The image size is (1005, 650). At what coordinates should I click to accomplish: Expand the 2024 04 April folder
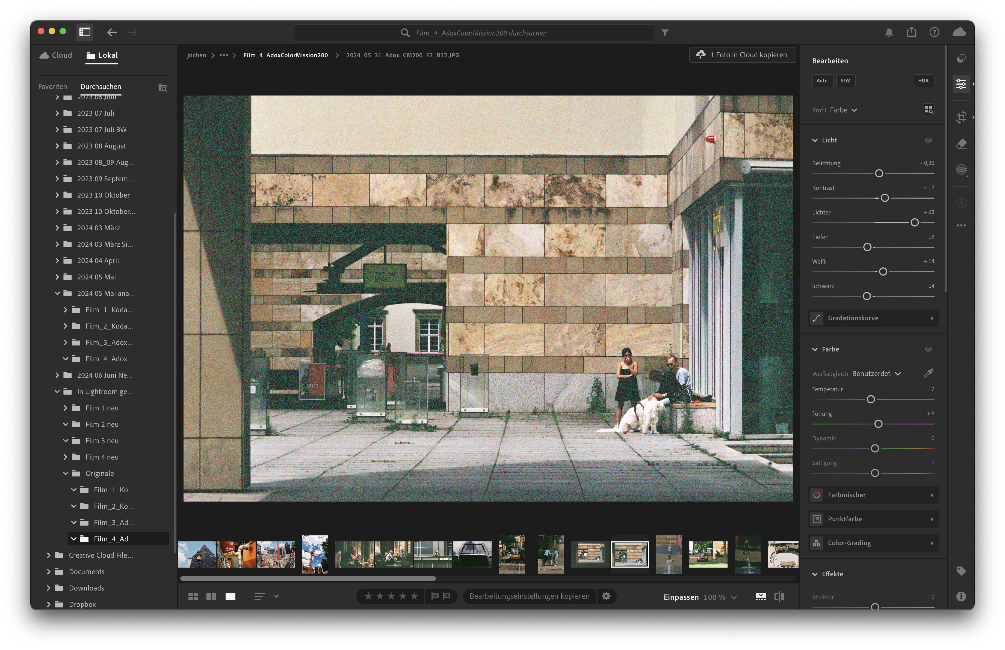pos(57,261)
